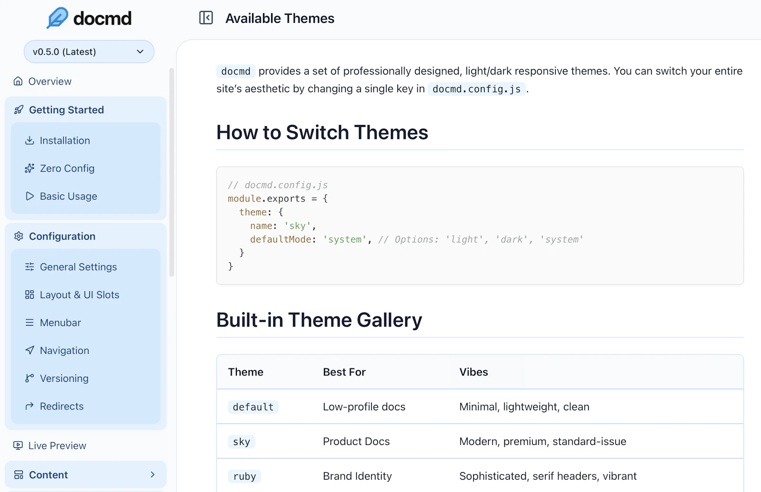This screenshot has height=492, width=761.
Task: Open the Content section label
Action: (49, 475)
